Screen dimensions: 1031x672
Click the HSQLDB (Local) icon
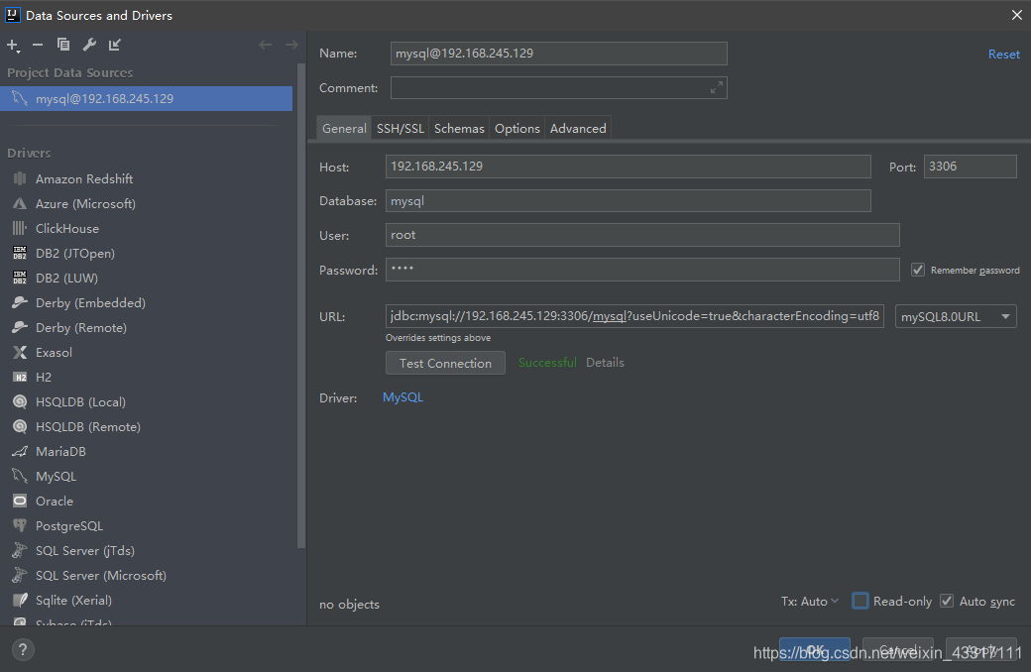20,401
